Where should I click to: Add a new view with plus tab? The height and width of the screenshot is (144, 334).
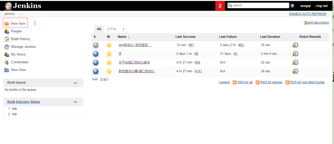click(x=123, y=29)
